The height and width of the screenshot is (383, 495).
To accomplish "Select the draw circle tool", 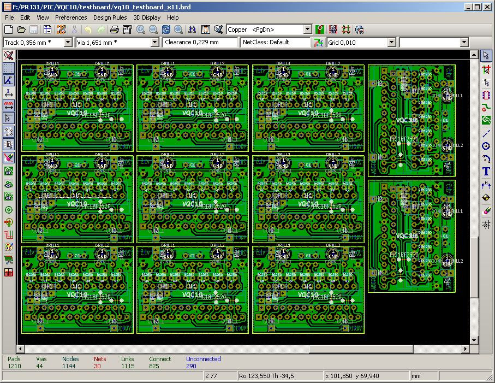I will (486, 146).
